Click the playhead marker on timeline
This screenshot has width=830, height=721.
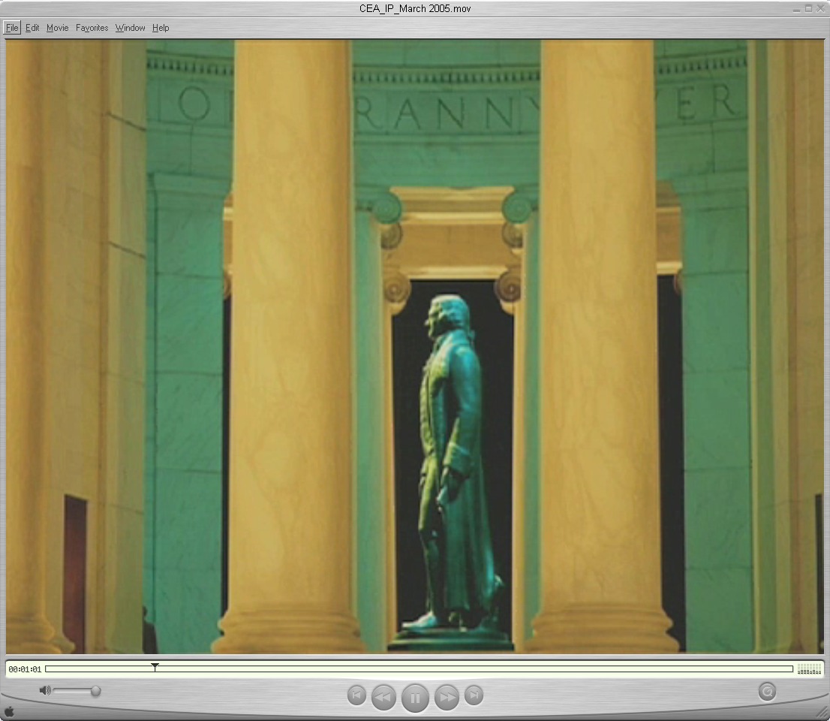coord(155,667)
